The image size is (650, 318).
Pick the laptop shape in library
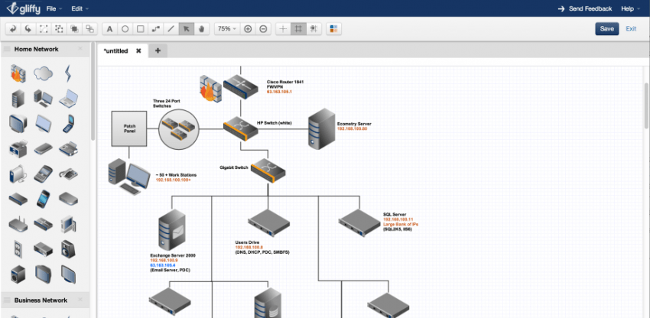(68, 99)
